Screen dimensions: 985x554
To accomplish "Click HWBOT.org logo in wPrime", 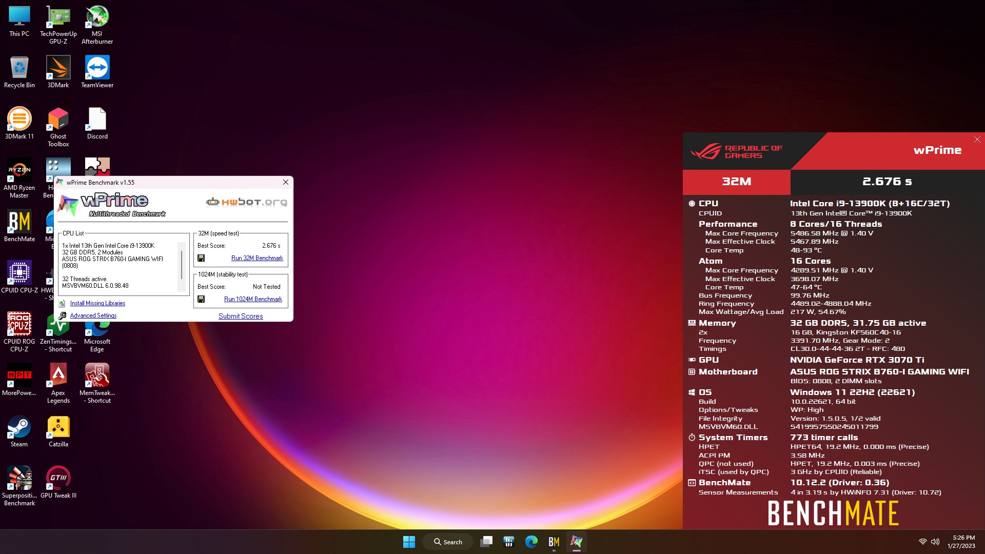I will click(247, 202).
